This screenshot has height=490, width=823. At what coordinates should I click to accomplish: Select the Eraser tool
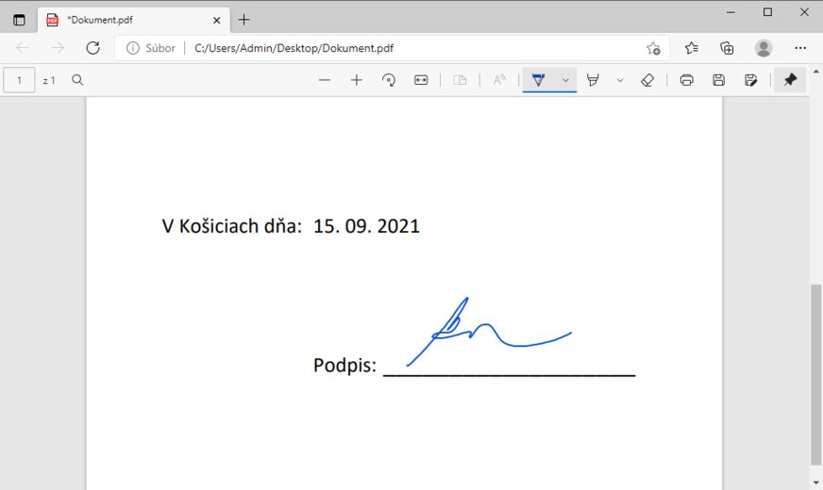click(x=647, y=81)
